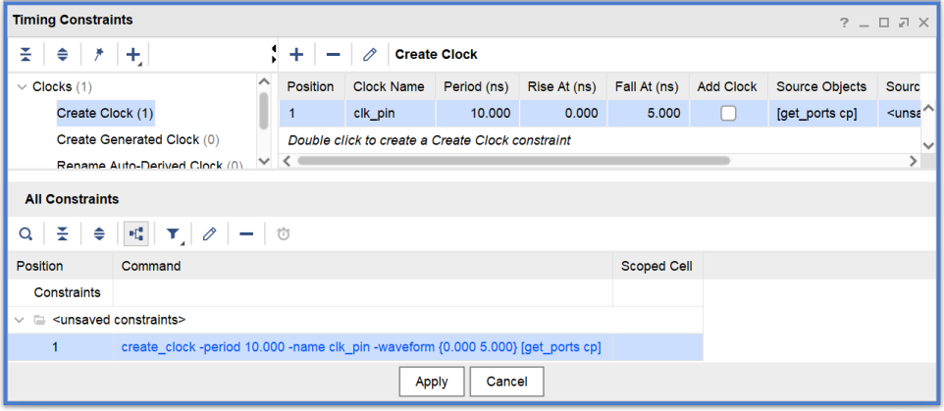Click the Collapse All icon in the top-left toolbar
Screen dimensions: 944x411
coord(26,55)
